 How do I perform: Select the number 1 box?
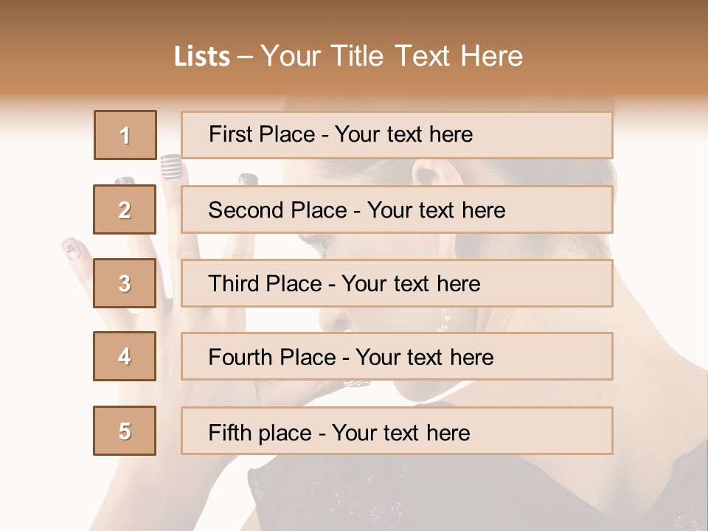click(125, 135)
